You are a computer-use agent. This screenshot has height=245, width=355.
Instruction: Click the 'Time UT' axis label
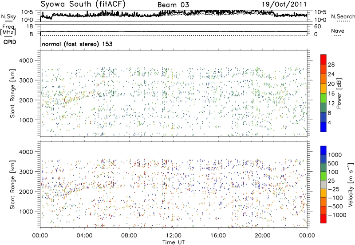pyautogui.click(x=174, y=242)
